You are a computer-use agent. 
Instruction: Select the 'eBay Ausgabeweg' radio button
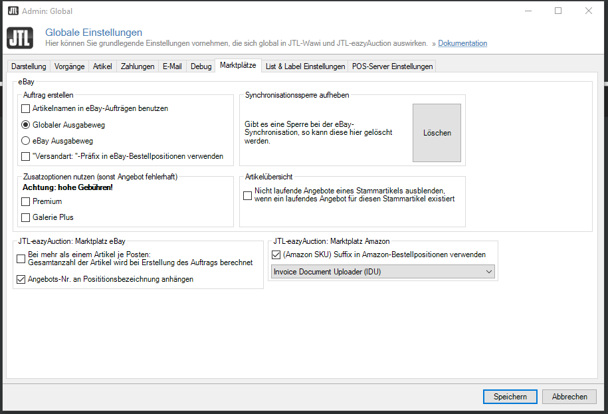(x=25, y=140)
